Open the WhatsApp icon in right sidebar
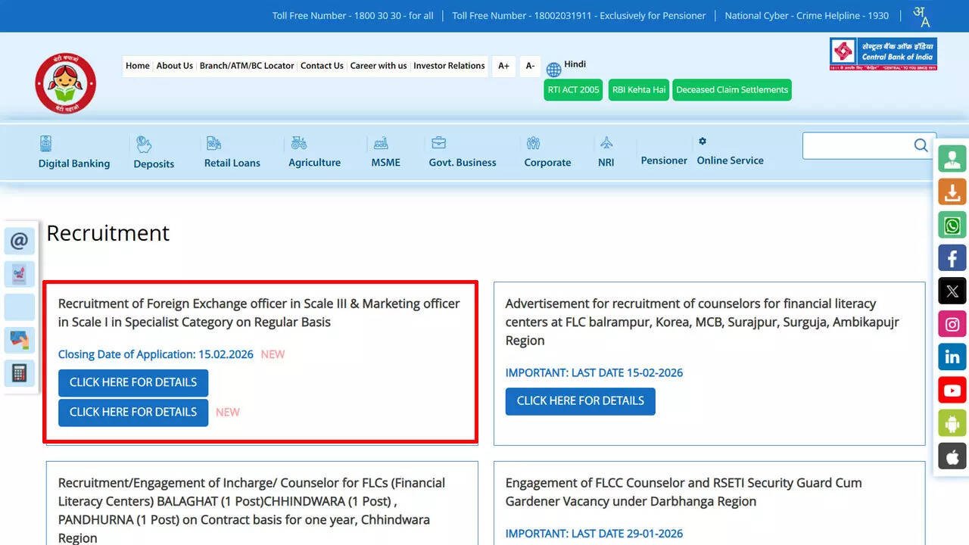 952,226
